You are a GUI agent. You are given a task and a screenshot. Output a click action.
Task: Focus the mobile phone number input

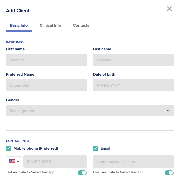[55, 161]
